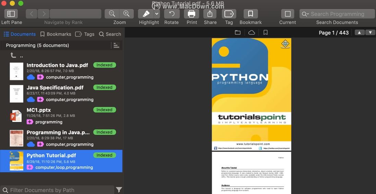Image resolution: width=376 pixels, height=194 pixels.
Task: Click the Filter Documents by Path field
Action: coord(57,190)
